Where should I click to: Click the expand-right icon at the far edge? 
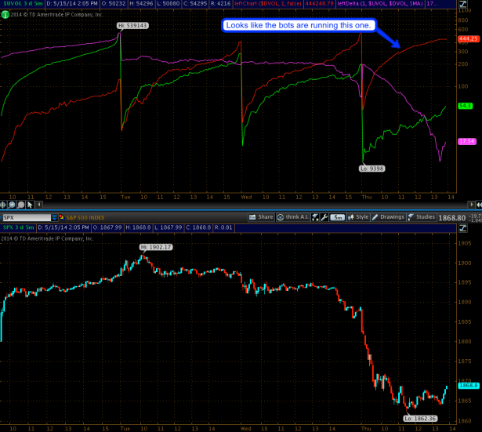point(479,205)
